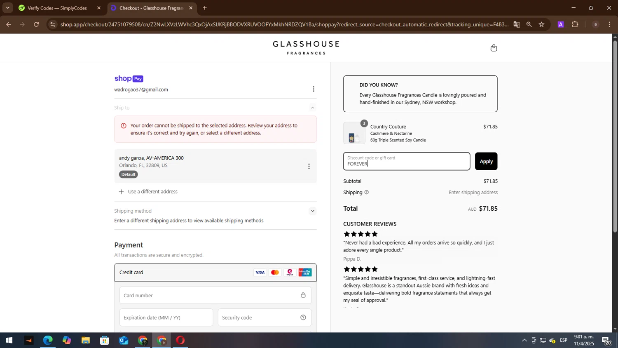
Task: Open the Country Couture candle thumbnail
Action: [354, 133]
